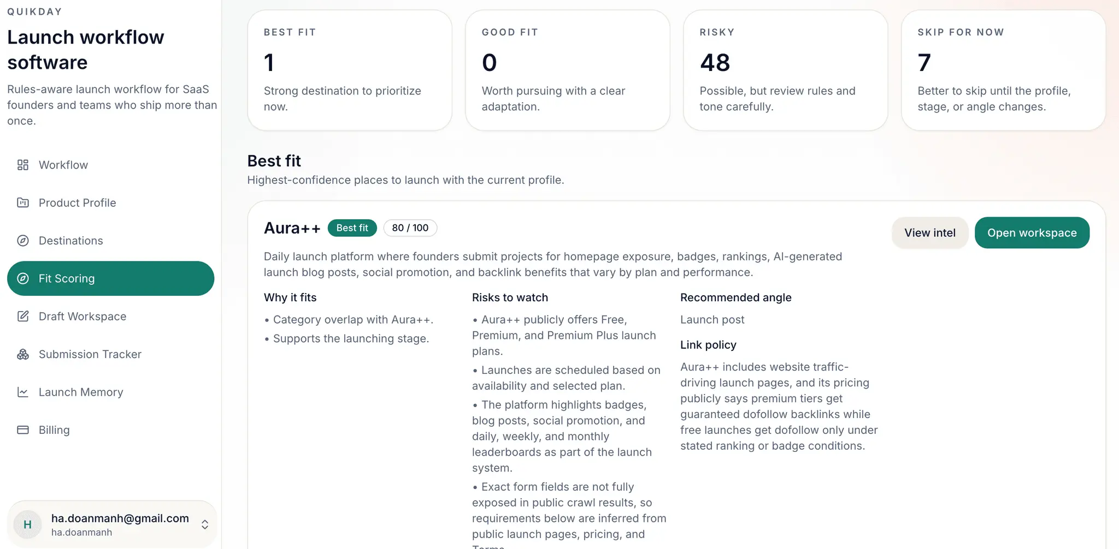1119x549 pixels.
Task: Click the View intel button
Action: (930, 232)
